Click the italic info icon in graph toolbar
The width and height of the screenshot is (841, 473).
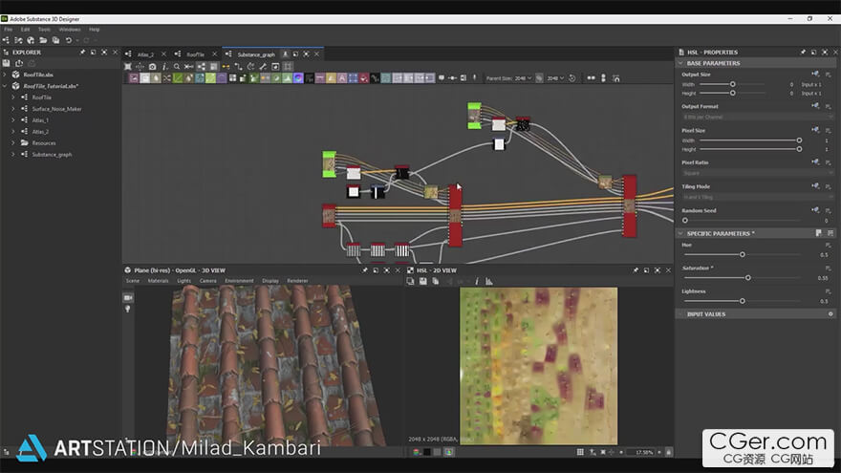(x=164, y=67)
